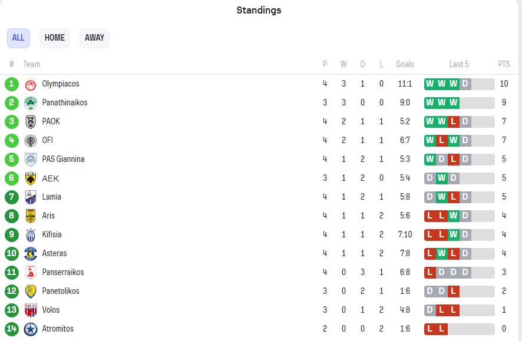The image size is (522, 341).
Task: Click the Panathinaikos shamrock logo
Action: point(31,103)
